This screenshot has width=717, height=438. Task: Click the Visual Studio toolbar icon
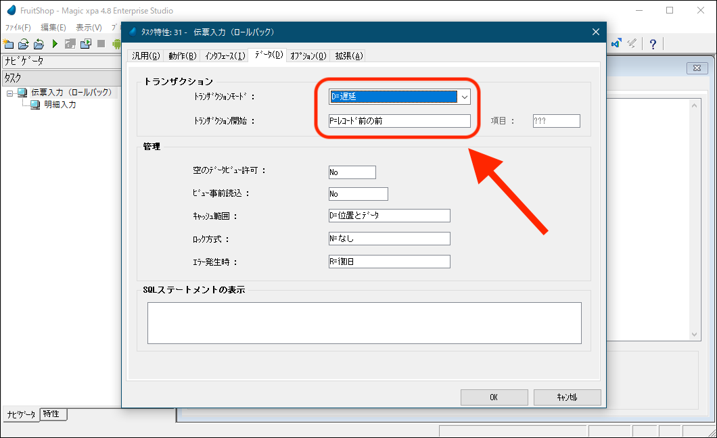click(616, 44)
